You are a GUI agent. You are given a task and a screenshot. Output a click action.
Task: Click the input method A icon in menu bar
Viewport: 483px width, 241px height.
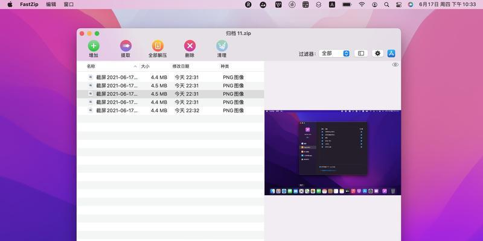tap(332, 5)
